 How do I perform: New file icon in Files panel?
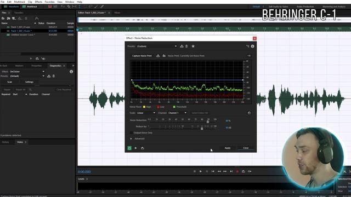click(14, 18)
